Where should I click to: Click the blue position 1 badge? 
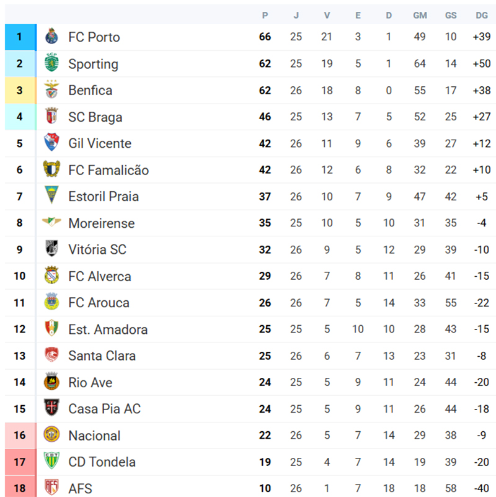(x=20, y=37)
